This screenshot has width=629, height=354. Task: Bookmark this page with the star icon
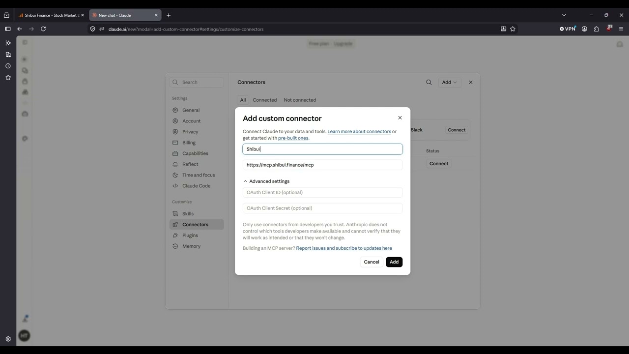pyautogui.click(x=513, y=29)
